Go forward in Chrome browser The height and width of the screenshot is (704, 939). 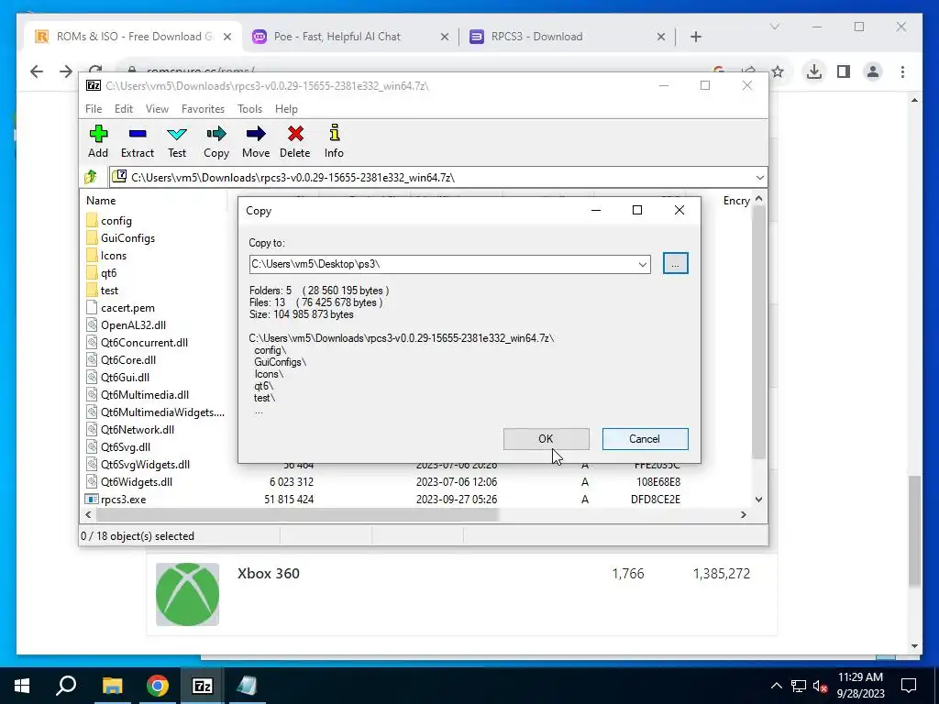point(66,71)
